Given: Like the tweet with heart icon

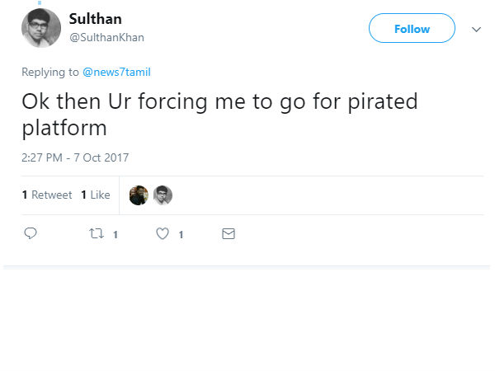Looking at the screenshot, I should click(x=163, y=234).
